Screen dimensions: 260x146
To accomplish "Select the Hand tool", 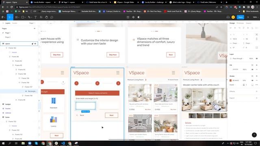I will pos(46,17).
